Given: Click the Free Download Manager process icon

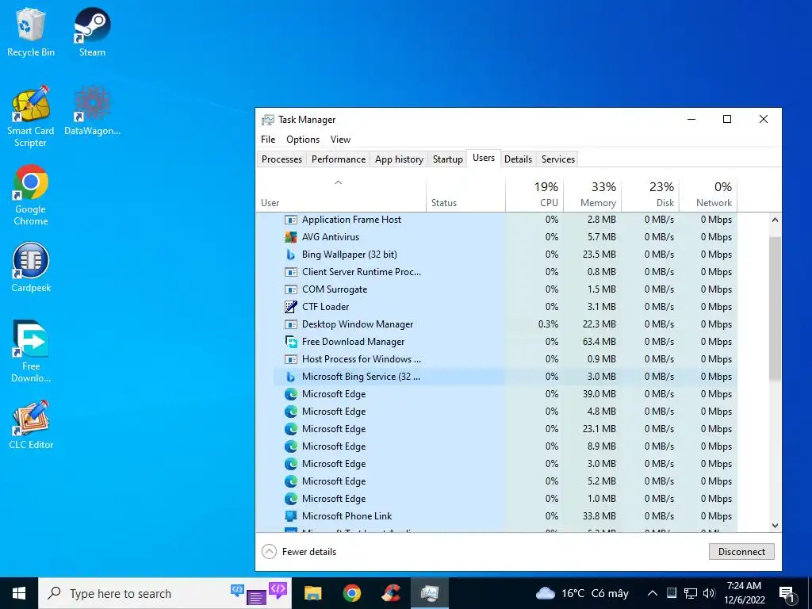Looking at the screenshot, I should (291, 342).
